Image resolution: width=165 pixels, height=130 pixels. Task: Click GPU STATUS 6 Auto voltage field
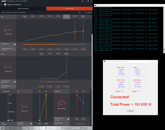[x=75, y=49]
